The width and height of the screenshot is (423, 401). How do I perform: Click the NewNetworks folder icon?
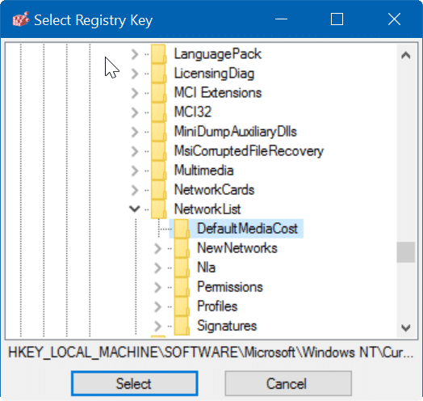[182, 248]
